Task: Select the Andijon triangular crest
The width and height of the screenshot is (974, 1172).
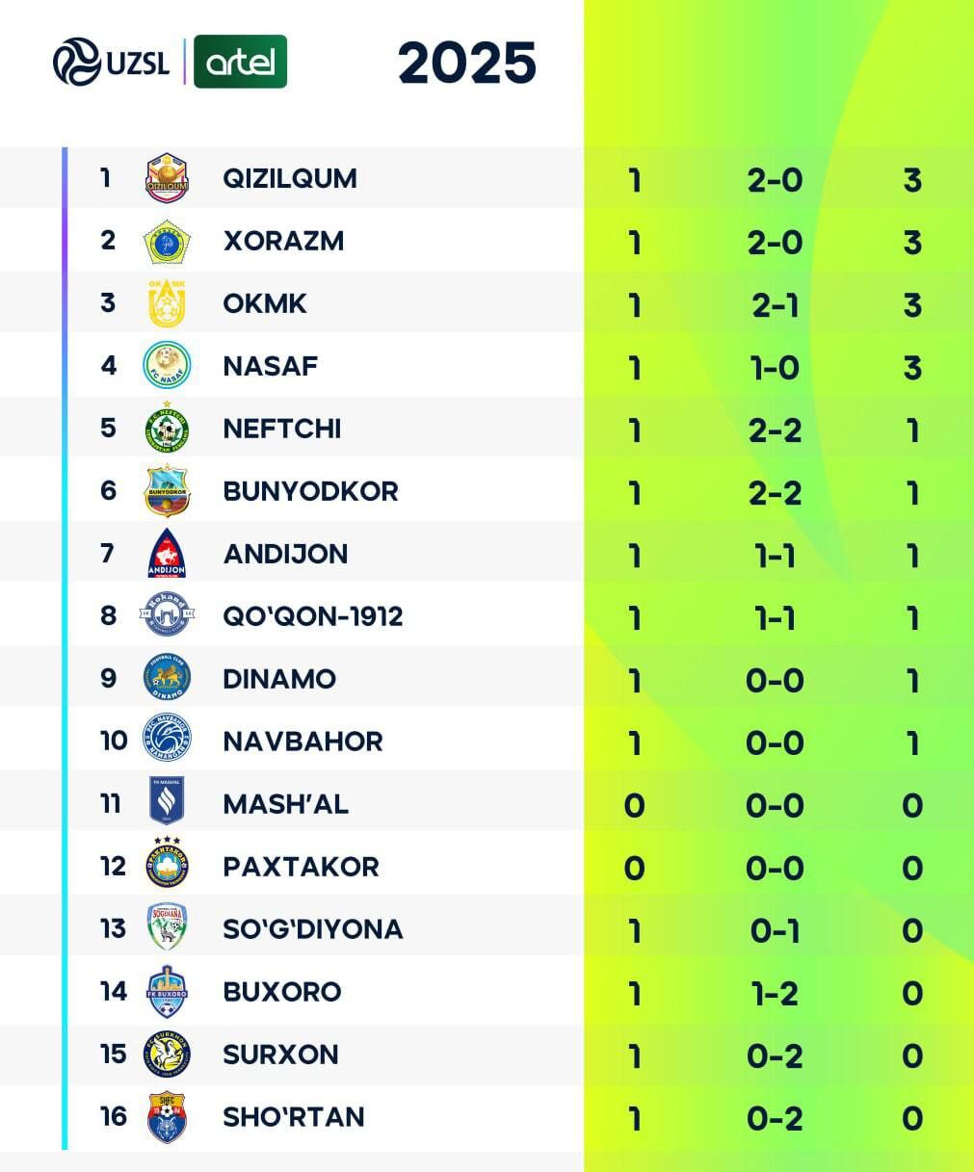Action: [168, 554]
